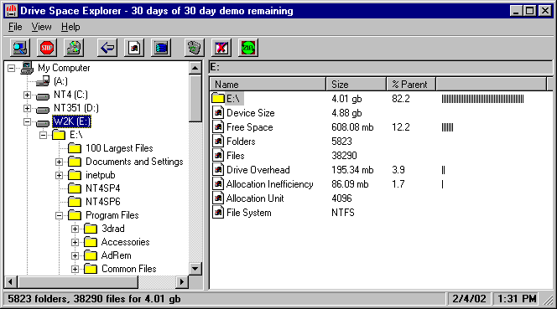This screenshot has height=309, width=557.
Task: Collapse the E:\ folder node in tree
Action: [x=43, y=135]
